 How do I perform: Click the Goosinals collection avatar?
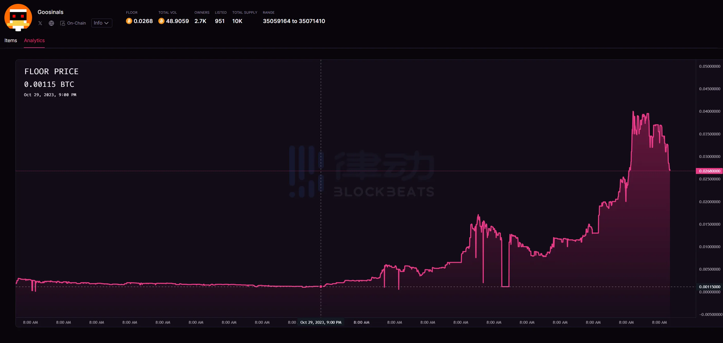18,17
